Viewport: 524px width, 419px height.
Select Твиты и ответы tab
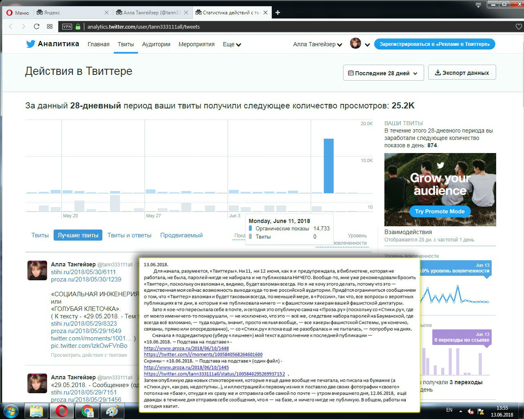[129, 235]
